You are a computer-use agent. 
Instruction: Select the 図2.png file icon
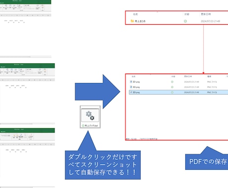131,87
